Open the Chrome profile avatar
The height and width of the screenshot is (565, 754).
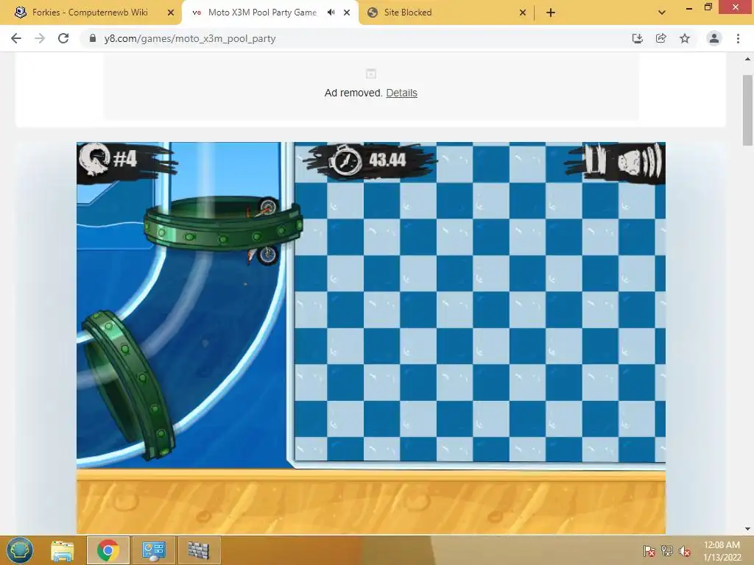714,38
